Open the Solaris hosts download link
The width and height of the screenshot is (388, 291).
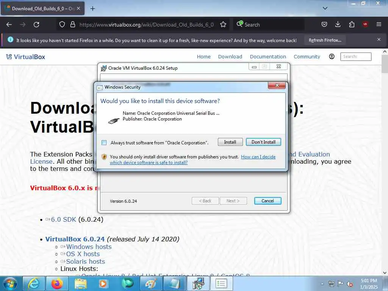86,261
